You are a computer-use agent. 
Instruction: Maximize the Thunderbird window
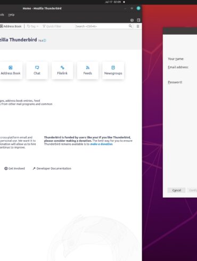pos(132,8)
